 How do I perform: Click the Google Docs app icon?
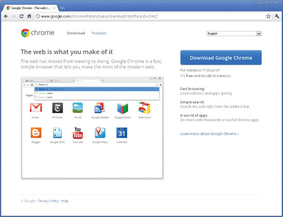pos(58,133)
